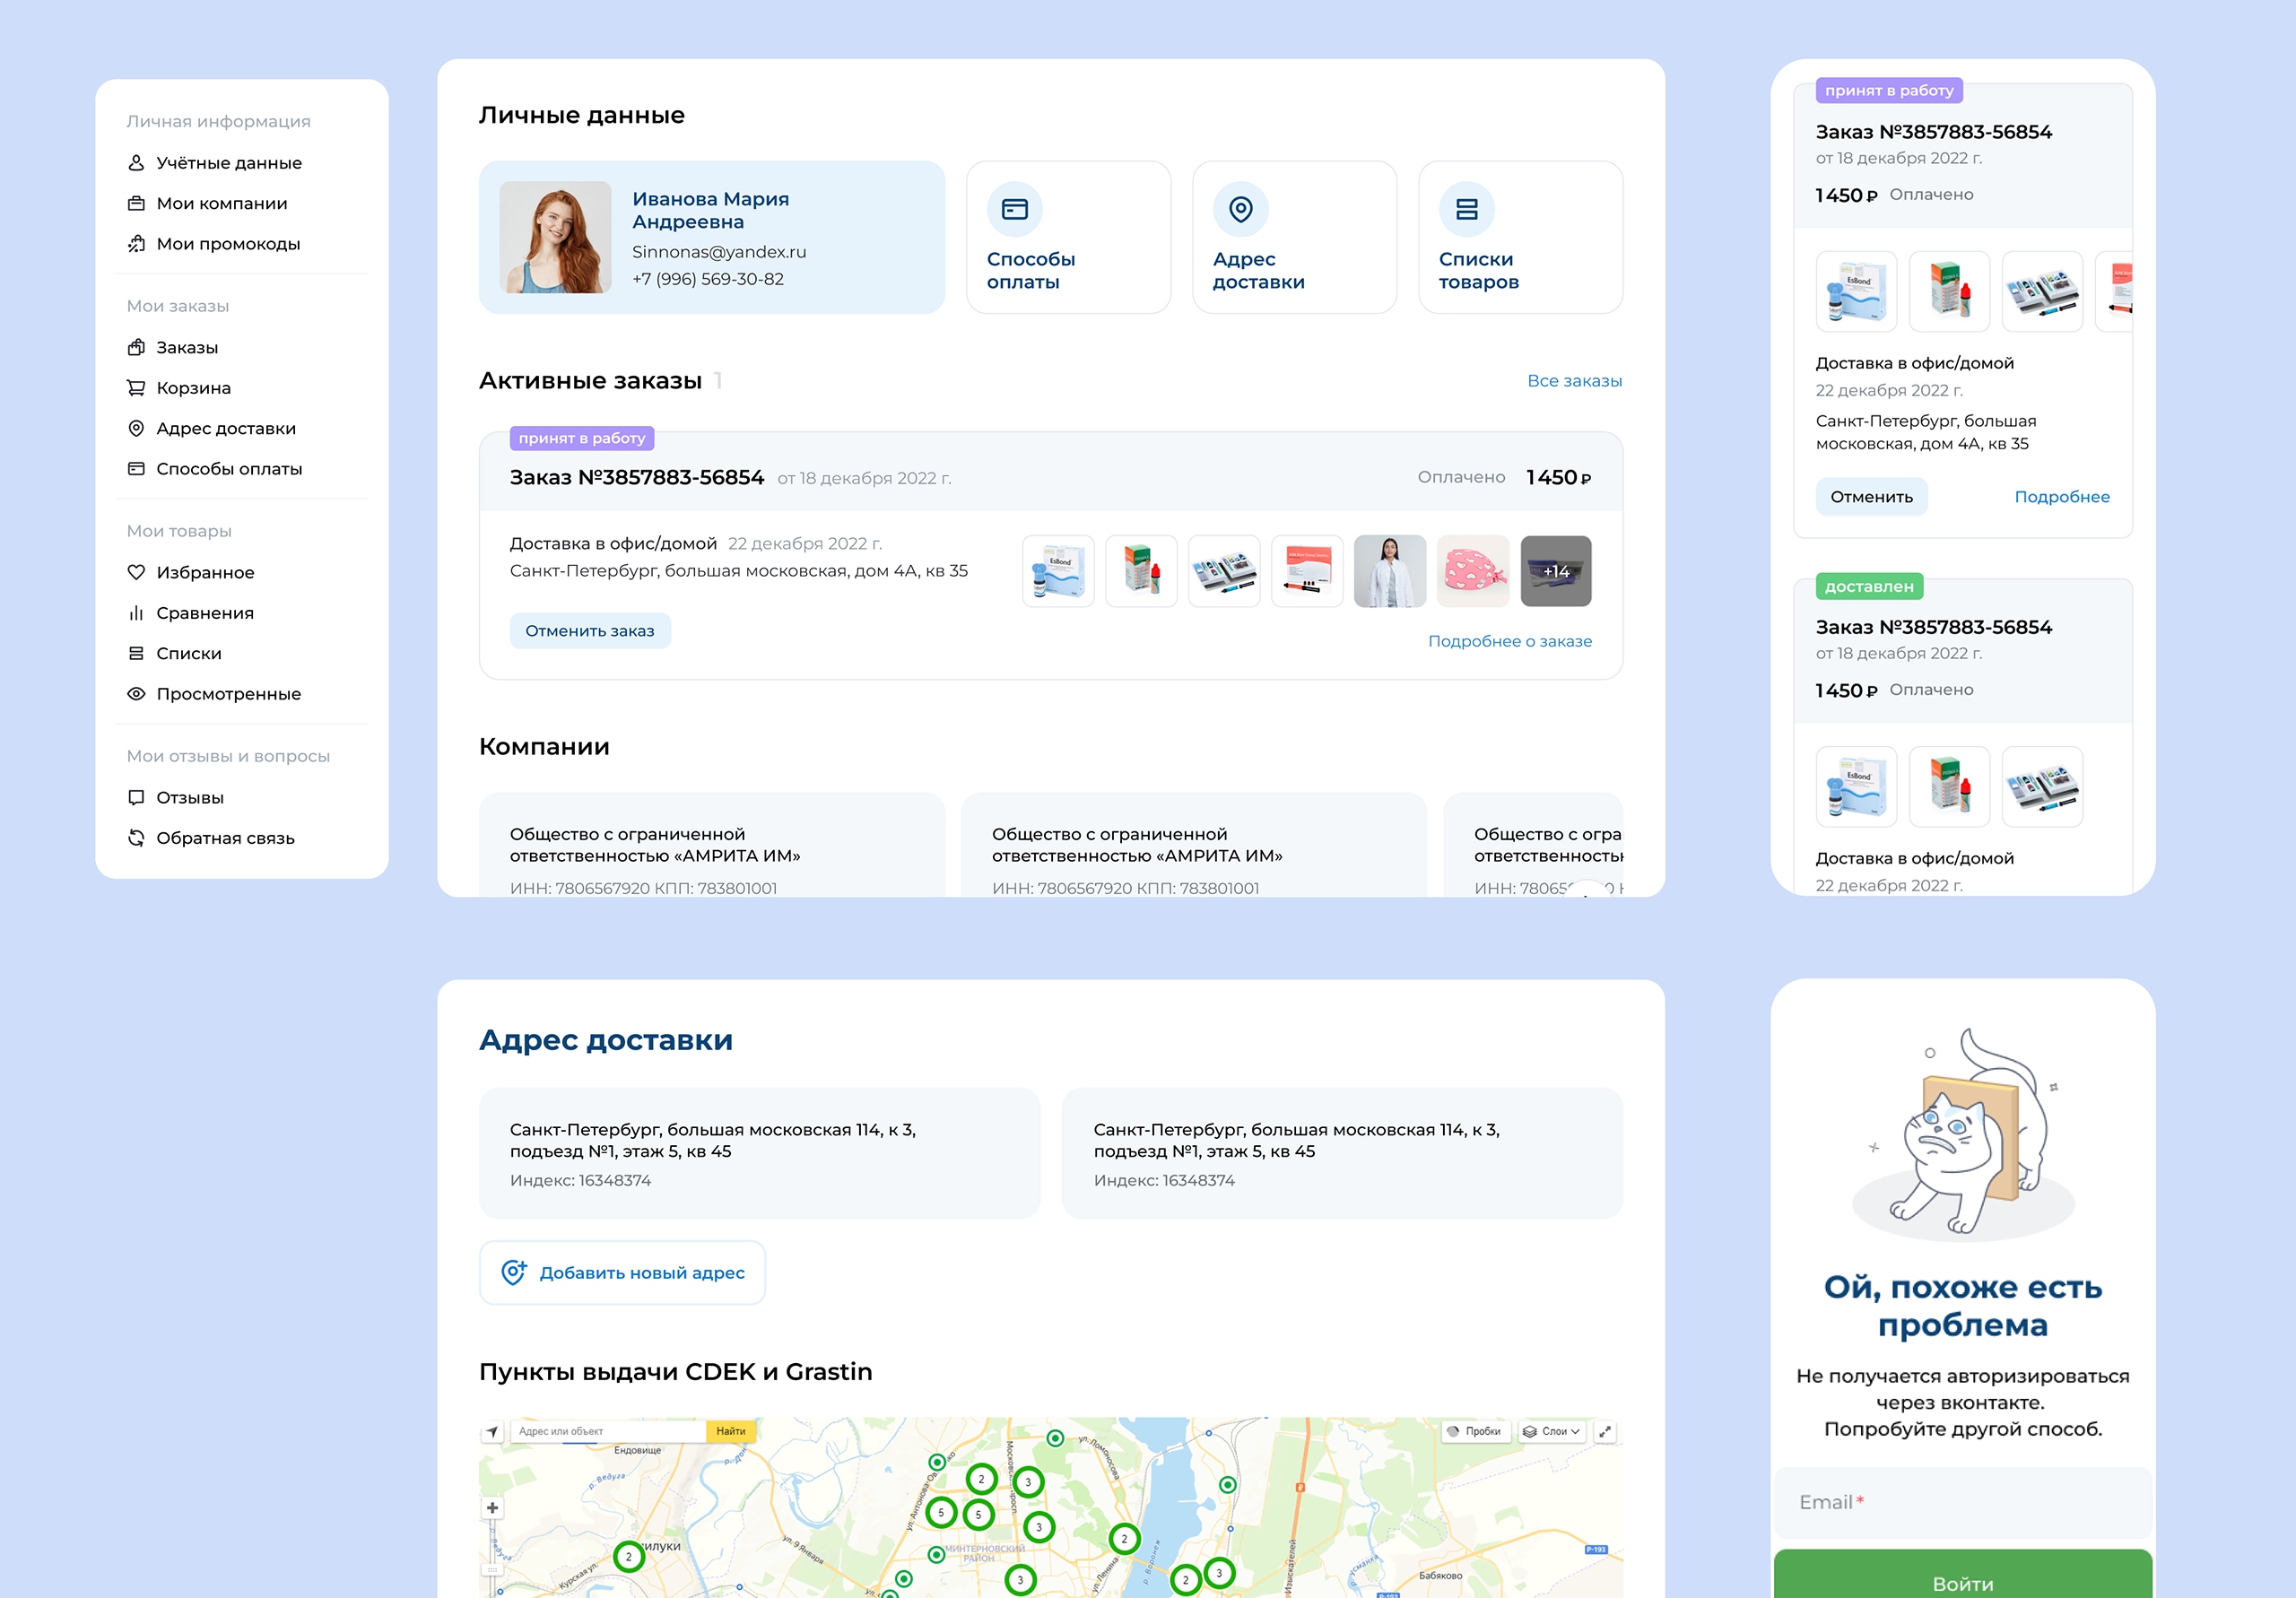Click the Email input field
The width and height of the screenshot is (2296, 1598).
1962,1502
